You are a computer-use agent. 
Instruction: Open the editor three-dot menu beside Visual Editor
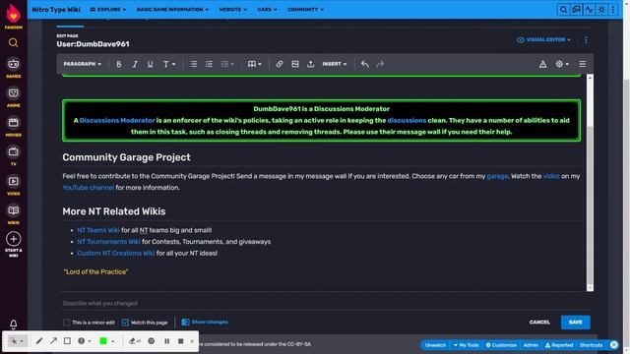586,39
